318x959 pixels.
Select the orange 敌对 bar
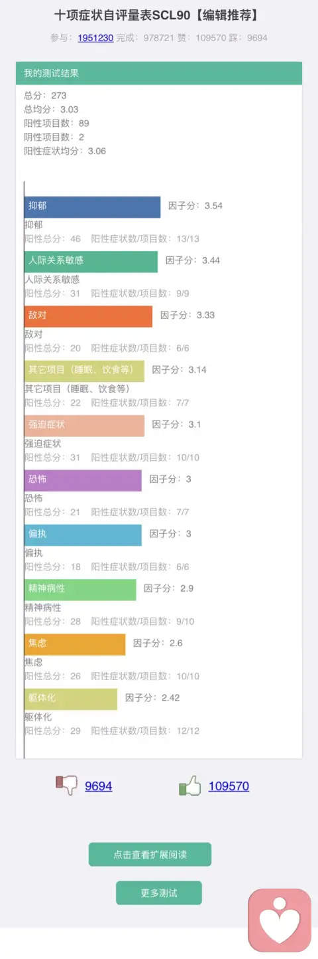(88, 316)
